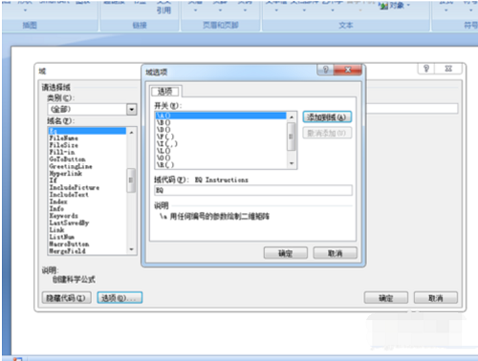The height and width of the screenshot is (361, 478).
Task: Click 取消 button of the 域 dialog
Action: (436, 298)
